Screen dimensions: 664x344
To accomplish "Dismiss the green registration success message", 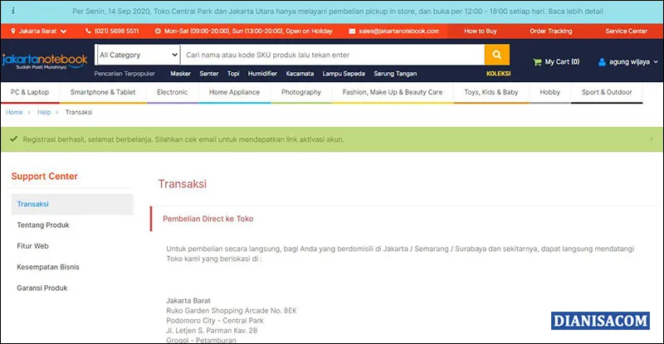I will (652, 139).
